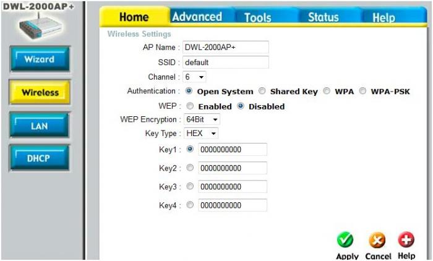Choose Shared Key authentication
This screenshot has width=433, height=261.
[262, 91]
